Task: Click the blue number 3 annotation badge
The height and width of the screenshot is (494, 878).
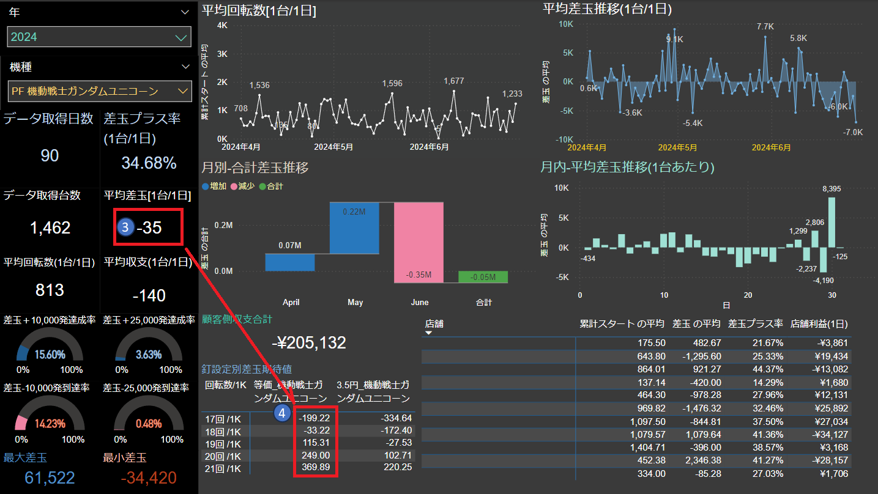Action: (125, 227)
